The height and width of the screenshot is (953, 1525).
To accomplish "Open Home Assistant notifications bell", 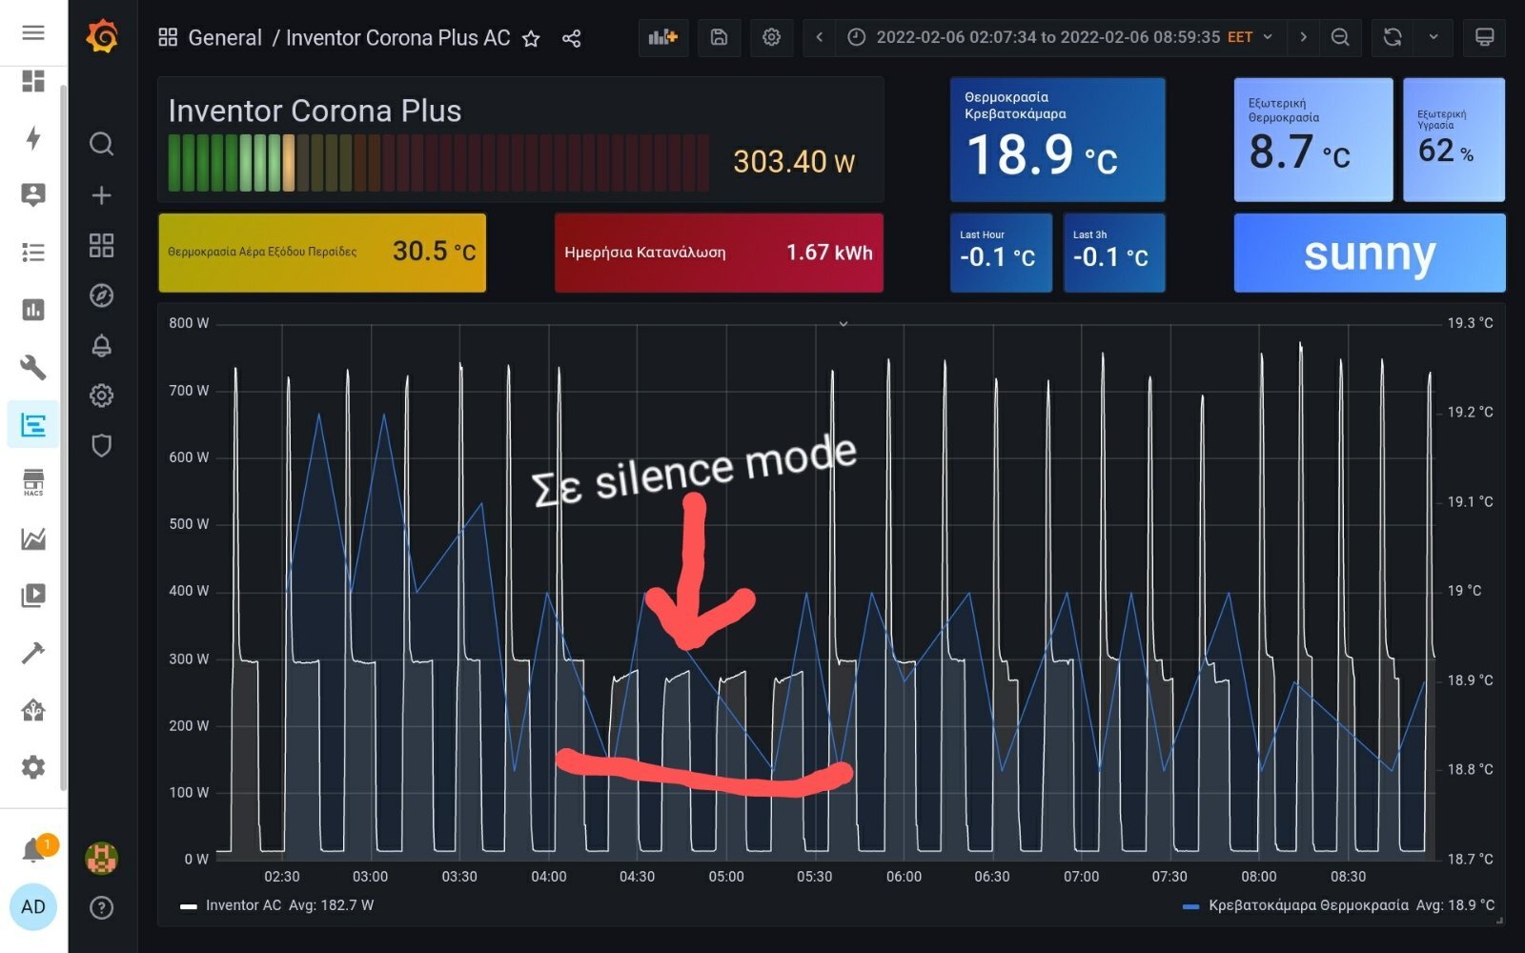I will [35, 848].
